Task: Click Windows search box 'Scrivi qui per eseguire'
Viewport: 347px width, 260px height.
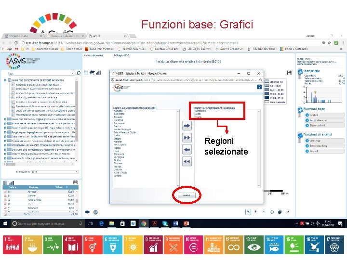Action: (47, 223)
